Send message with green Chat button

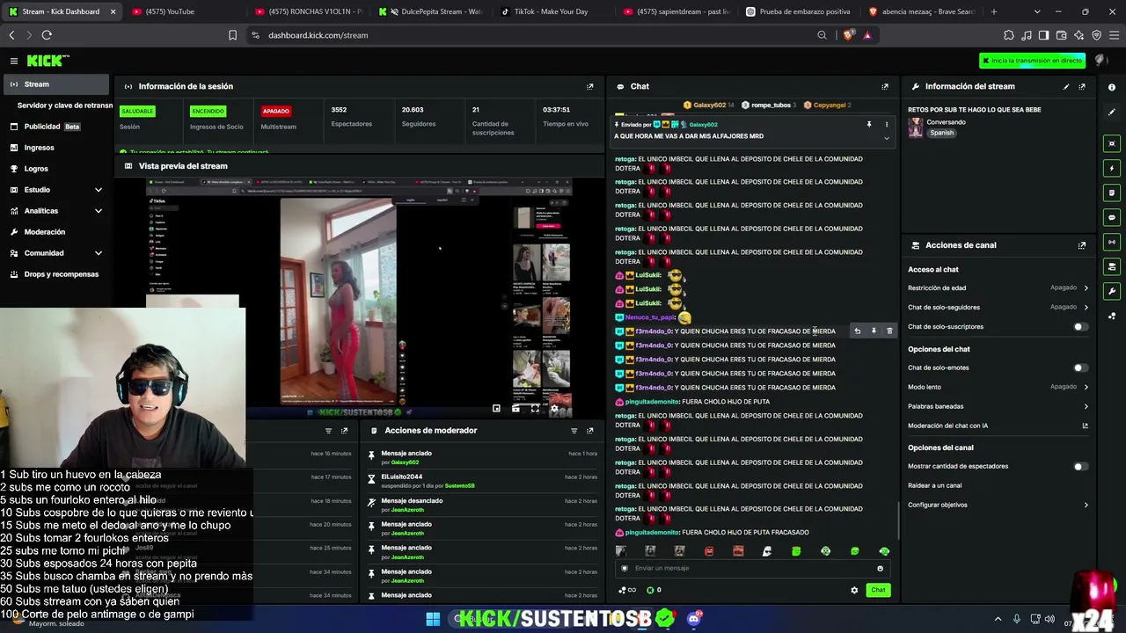coord(878,590)
